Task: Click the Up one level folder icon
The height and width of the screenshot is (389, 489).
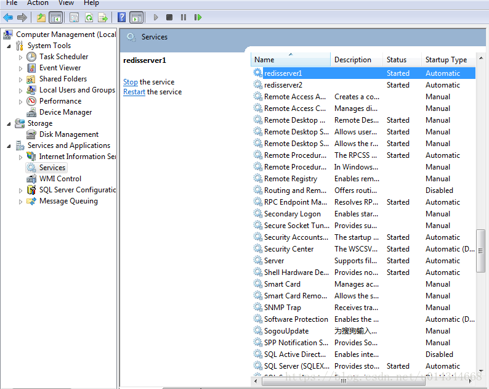Action: click(x=41, y=17)
